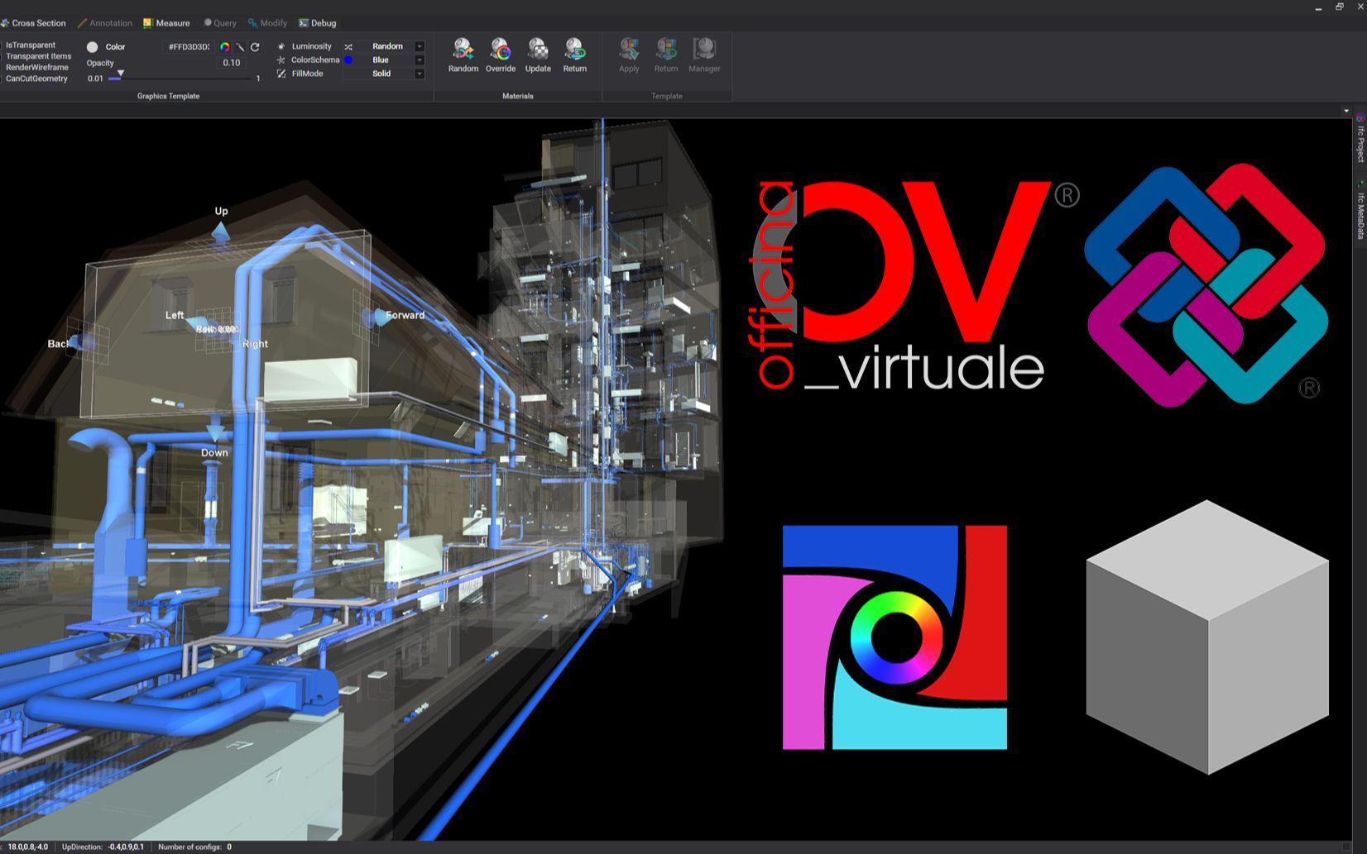Click the ColorSchema icon

[281, 60]
